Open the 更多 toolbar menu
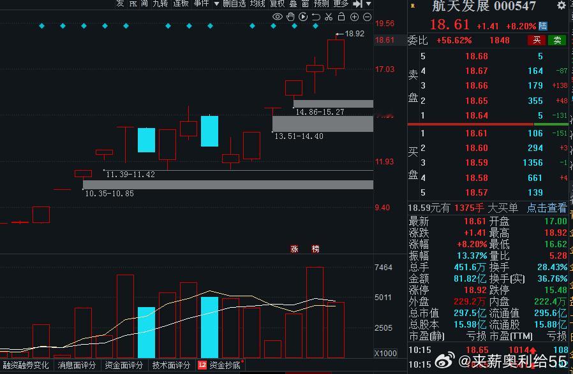This screenshot has height=374, width=573. point(339,4)
